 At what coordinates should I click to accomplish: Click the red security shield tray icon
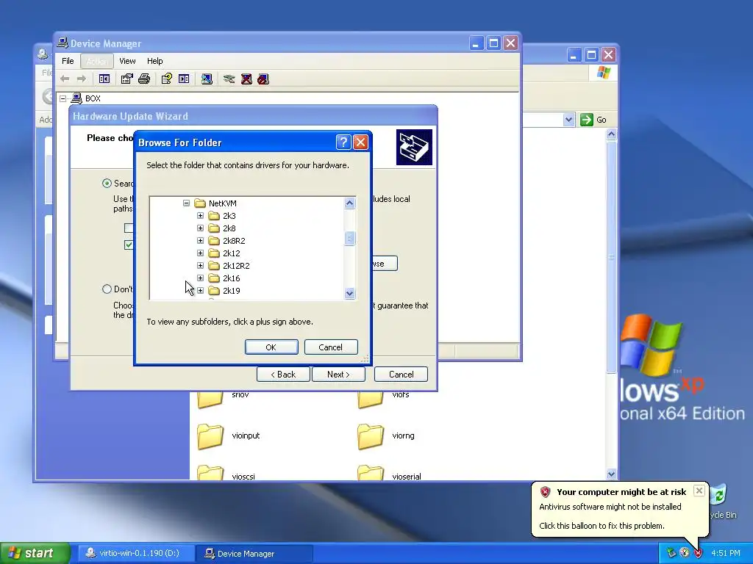[698, 553]
